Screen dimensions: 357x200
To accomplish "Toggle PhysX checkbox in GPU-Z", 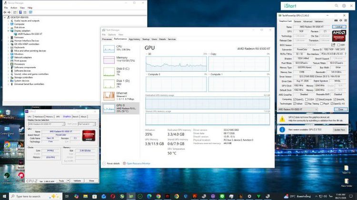I will pyautogui.click(x=321, y=104).
